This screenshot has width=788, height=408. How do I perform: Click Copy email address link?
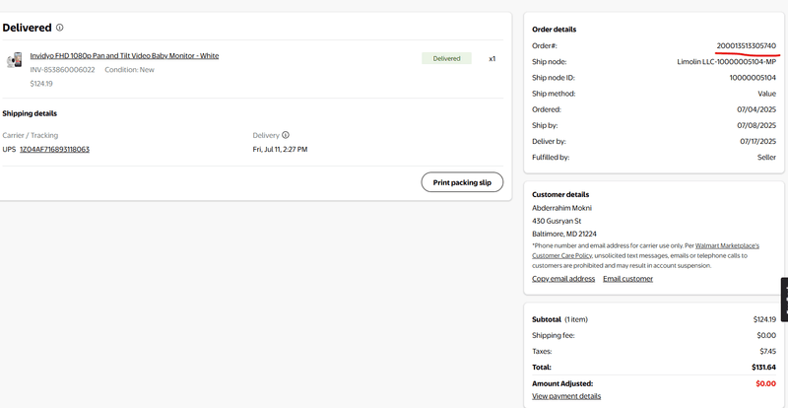563,279
